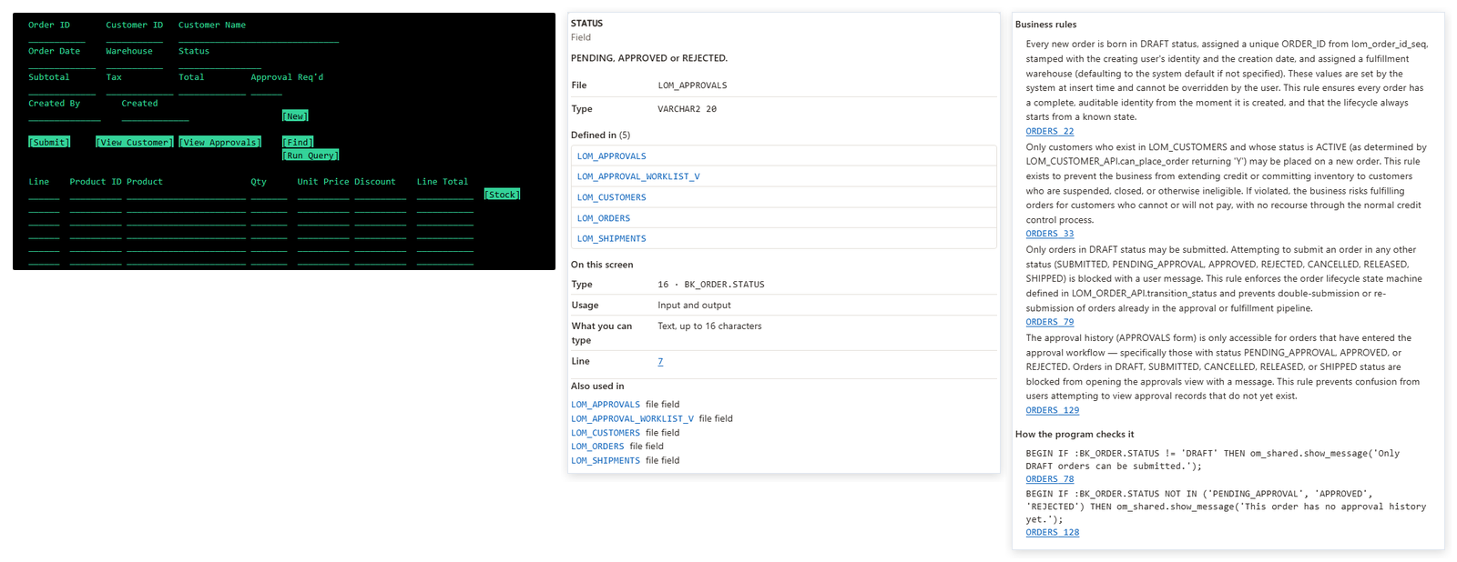
Task: Open LOM_ORDERS under Also used in
Action: [x=597, y=447]
